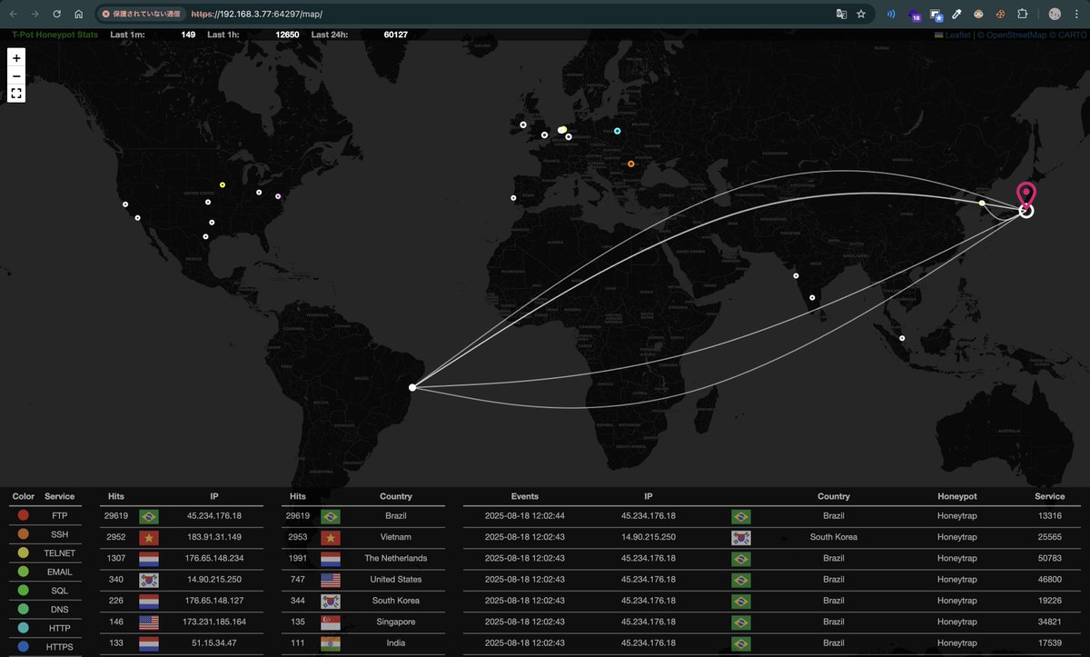Click India flag in Country table
This screenshot has height=657, width=1090.
[331, 642]
